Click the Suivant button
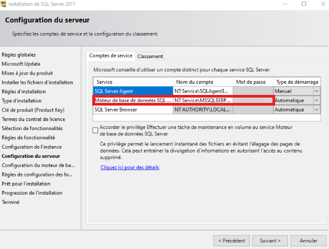The height and width of the screenshot is (249, 329). (x=270, y=240)
